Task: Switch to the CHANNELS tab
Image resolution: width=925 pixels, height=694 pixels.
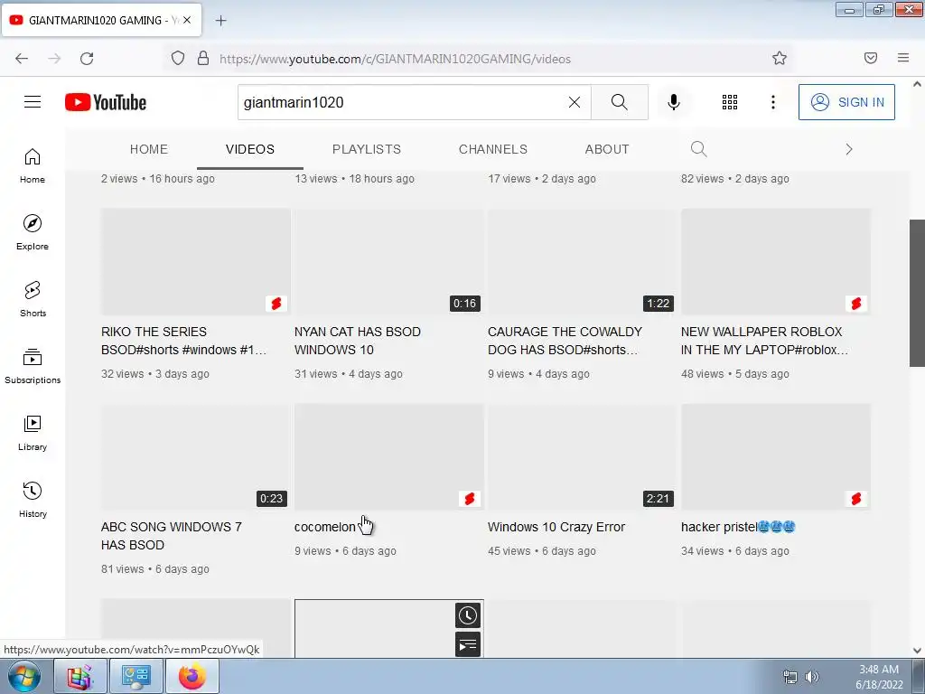Action: (x=493, y=149)
